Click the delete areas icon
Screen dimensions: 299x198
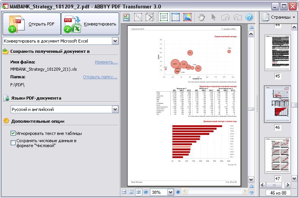[150, 17]
